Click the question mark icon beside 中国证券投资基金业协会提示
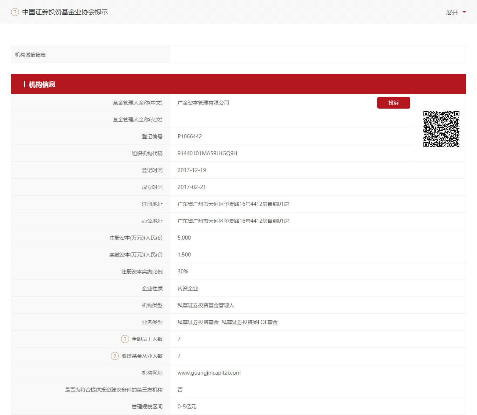 [x=15, y=12]
